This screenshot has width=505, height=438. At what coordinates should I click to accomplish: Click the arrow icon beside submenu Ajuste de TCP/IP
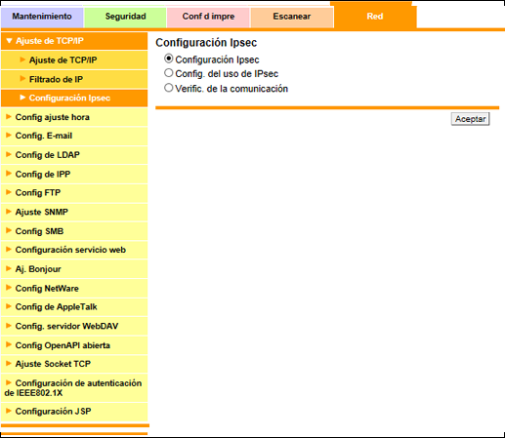pos(22,60)
